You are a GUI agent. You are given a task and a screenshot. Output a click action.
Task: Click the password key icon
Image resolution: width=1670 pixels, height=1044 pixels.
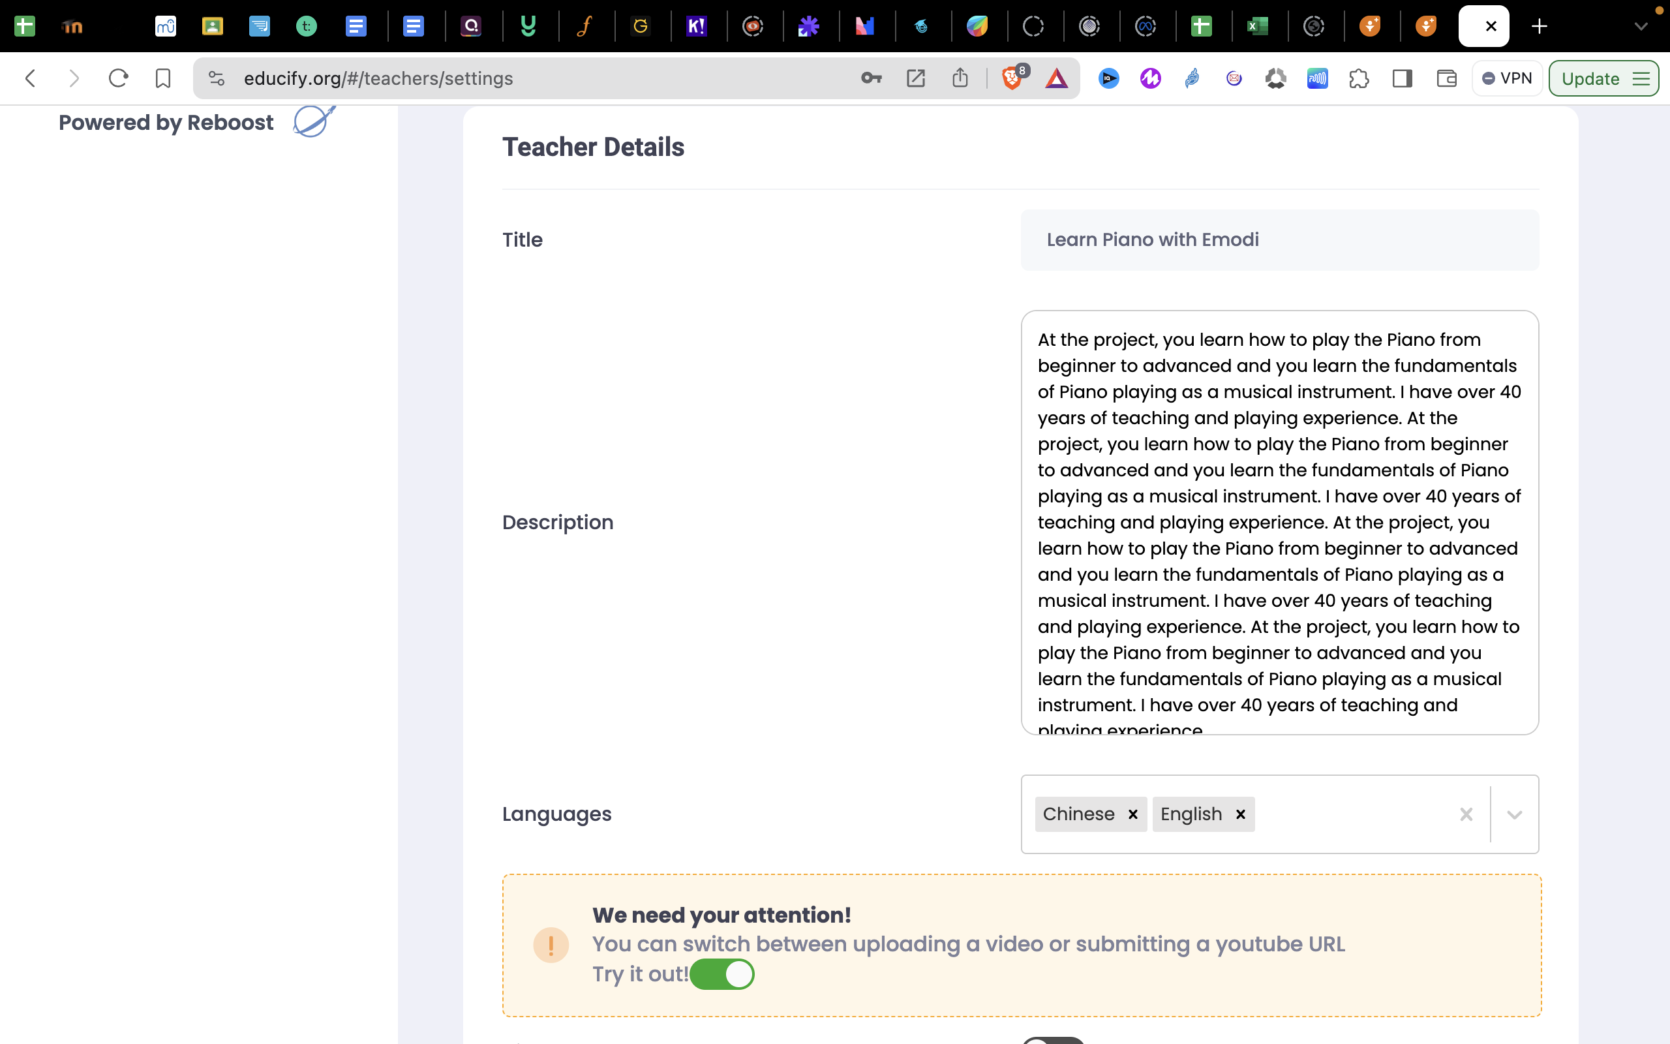(871, 79)
